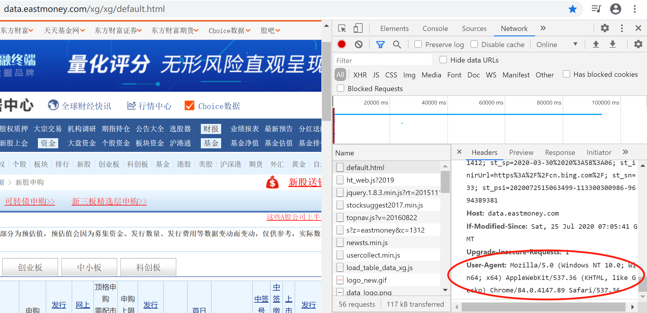Close the request details pane
Screen dimensions: 647x313
click(459, 152)
